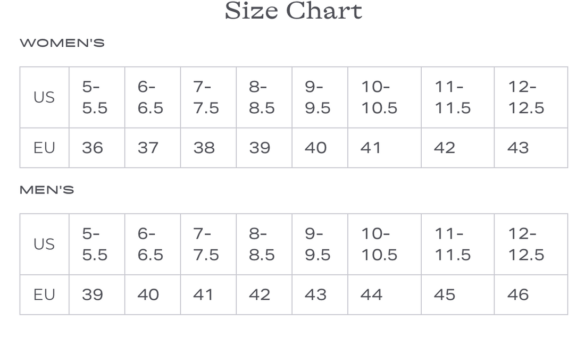The height and width of the screenshot is (346, 585).
Task: Click the MEN'S section label
Action: 47,190
